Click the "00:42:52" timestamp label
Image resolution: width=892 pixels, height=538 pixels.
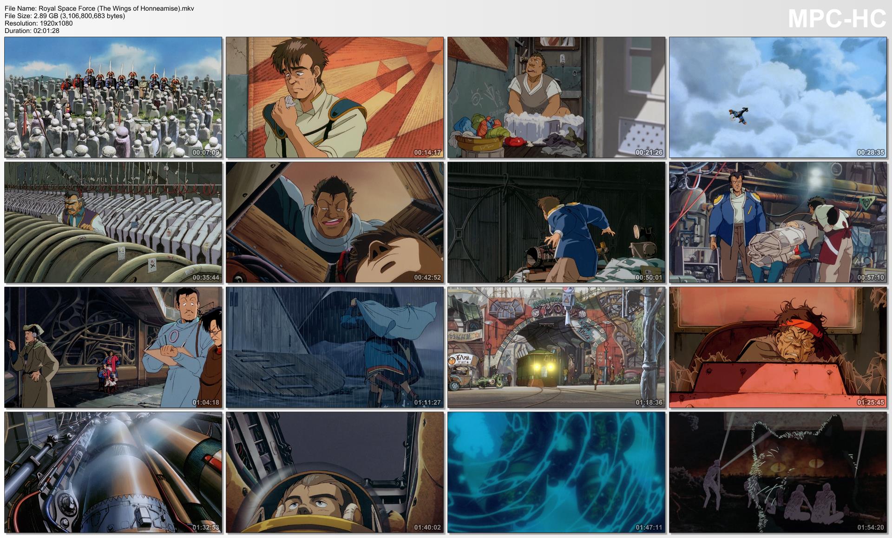click(427, 277)
